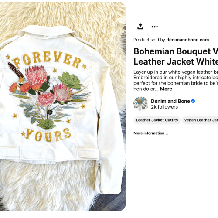Select the Leather Jacket Outfits tag
Screen dimensions: 218x218
pyautogui.click(x=157, y=120)
